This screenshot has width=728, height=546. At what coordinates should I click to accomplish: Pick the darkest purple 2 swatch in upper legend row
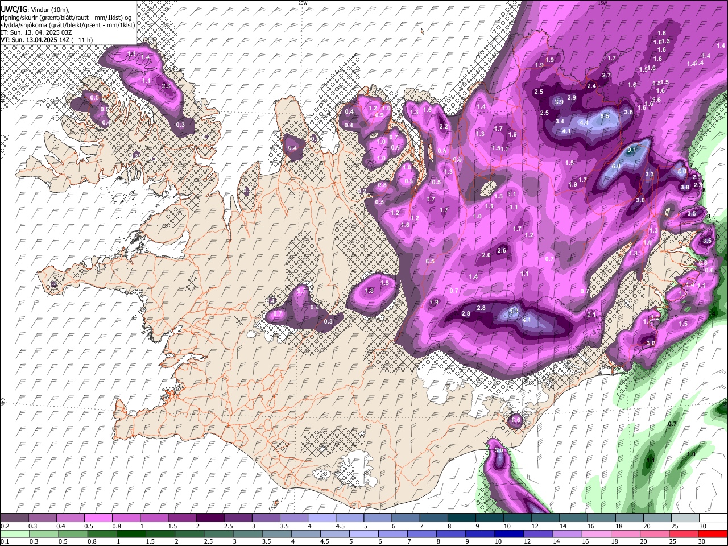pyautogui.click(x=209, y=518)
